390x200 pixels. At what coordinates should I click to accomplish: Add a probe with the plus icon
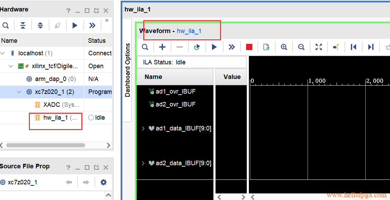coord(162,47)
